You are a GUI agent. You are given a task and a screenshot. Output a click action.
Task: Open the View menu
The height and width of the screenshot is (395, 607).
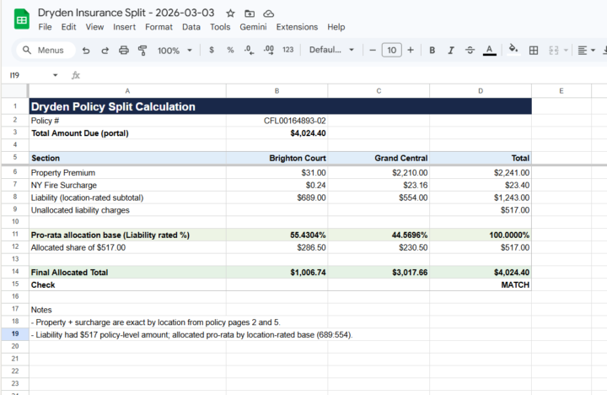click(x=94, y=27)
